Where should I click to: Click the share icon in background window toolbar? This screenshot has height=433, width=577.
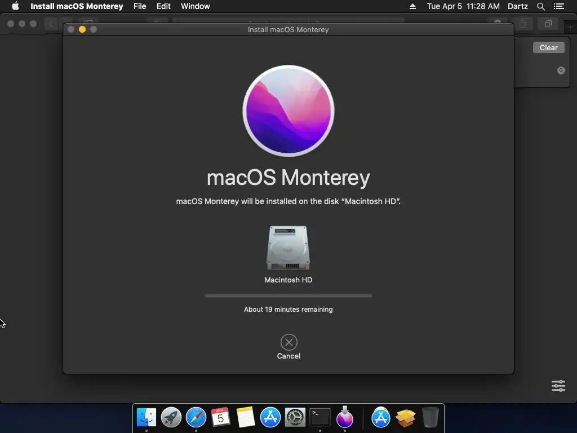[522, 24]
